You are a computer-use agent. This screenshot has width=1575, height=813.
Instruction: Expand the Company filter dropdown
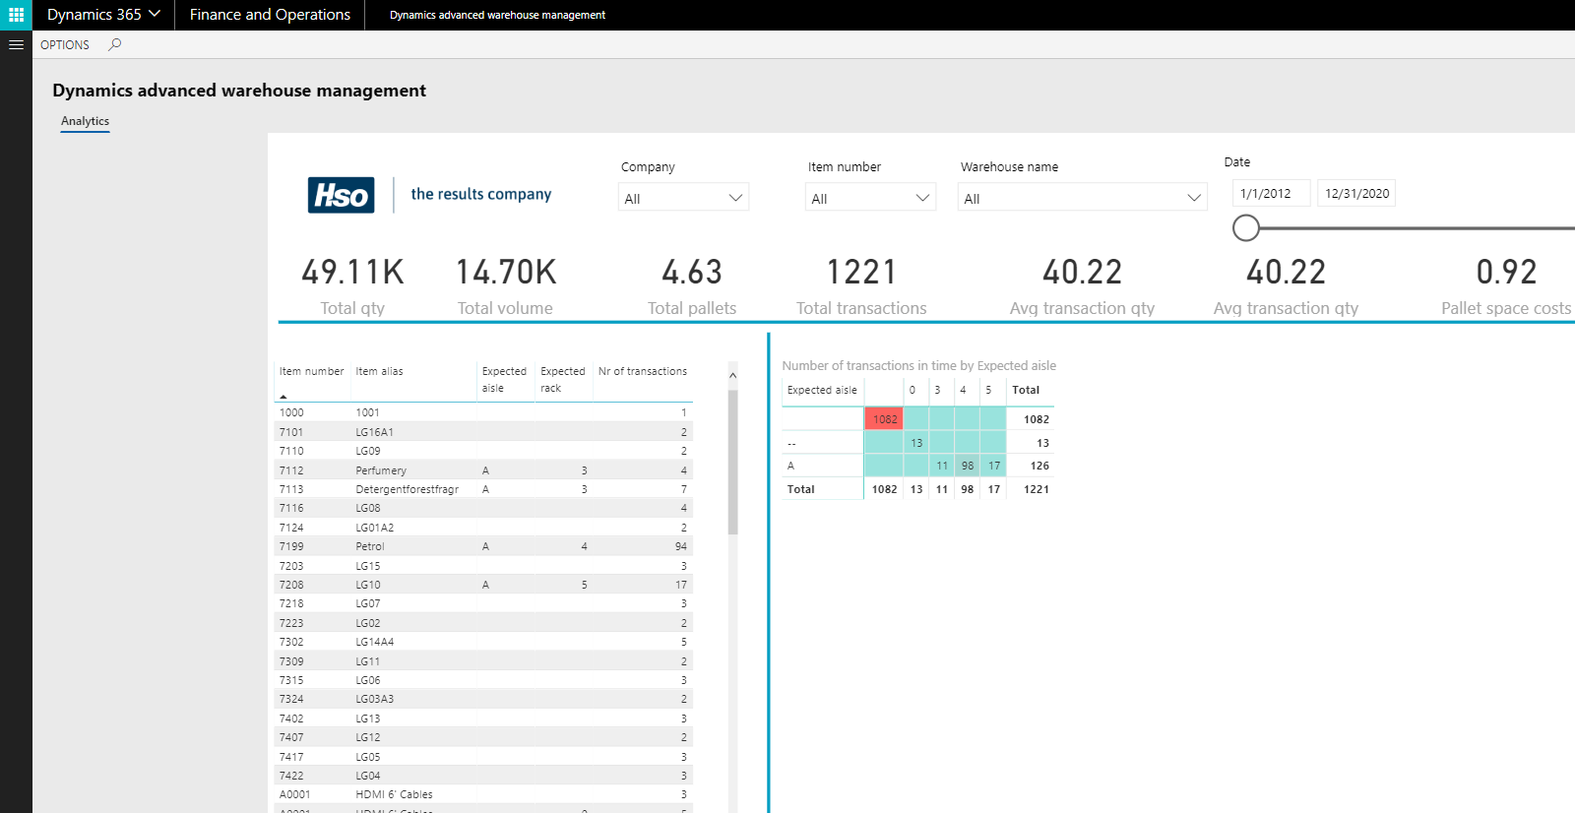tap(684, 198)
